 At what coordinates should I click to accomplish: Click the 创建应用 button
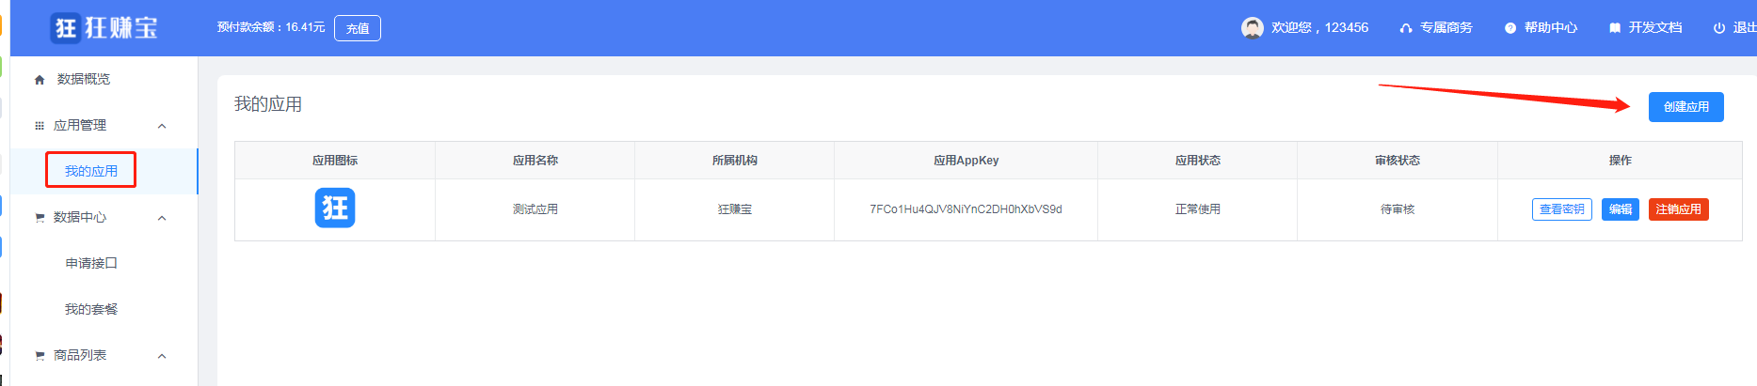(x=1685, y=107)
